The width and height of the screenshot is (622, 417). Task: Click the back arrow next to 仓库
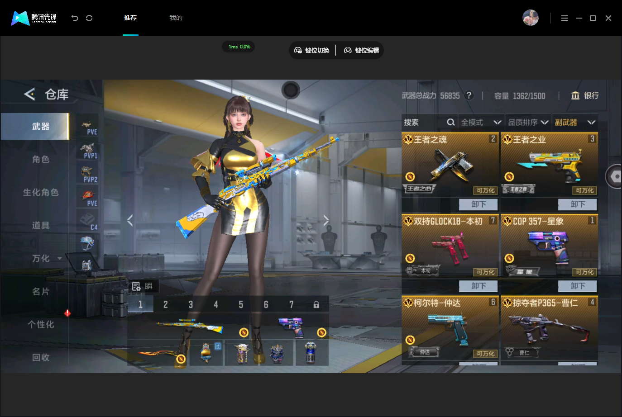pos(29,94)
